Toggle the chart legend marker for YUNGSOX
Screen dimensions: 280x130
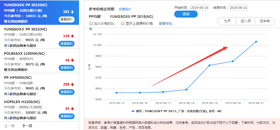pyautogui.click(x=133, y=111)
